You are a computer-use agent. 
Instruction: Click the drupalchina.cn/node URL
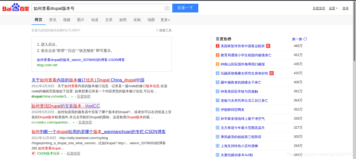(x=50, y=96)
